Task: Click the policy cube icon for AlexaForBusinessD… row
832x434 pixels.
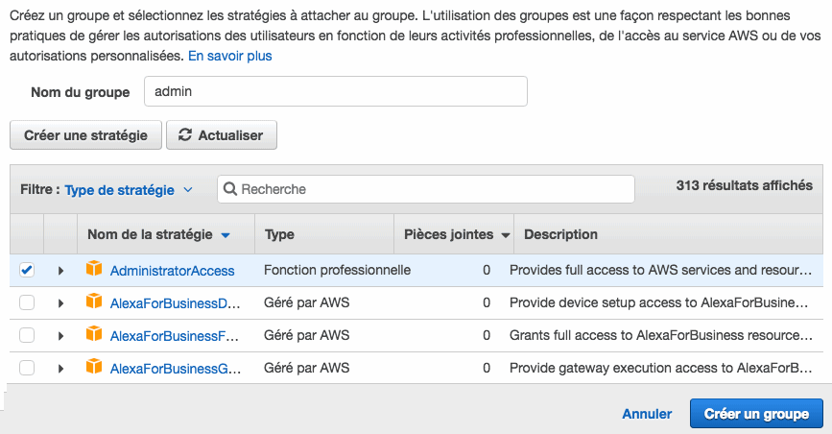Action: [x=93, y=302]
